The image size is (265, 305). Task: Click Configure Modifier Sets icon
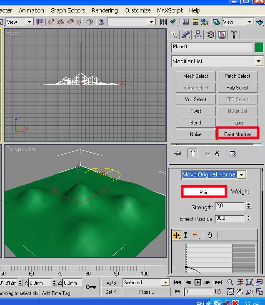pos(232,154)
